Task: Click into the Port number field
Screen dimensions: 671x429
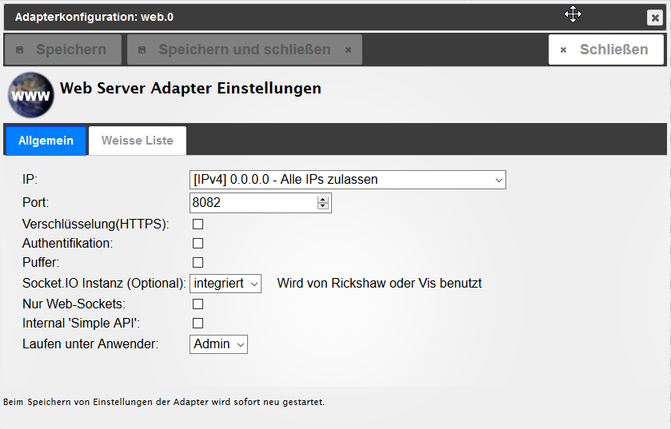Action: (x=252, y=203)
